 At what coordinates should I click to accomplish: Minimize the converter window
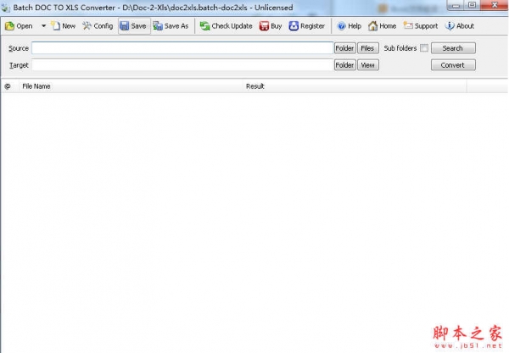pos(455,6)
